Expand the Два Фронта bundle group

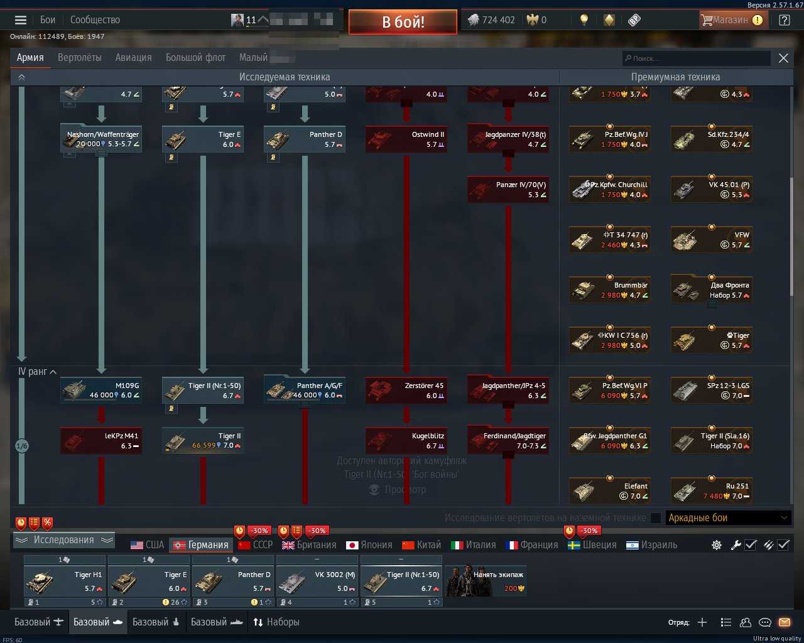point(712,305)
